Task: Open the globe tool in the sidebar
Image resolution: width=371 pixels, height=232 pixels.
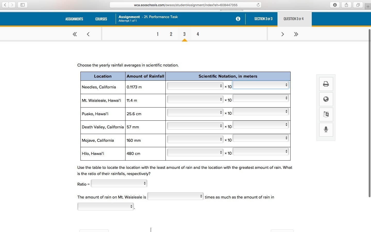Action: [326, 99]
